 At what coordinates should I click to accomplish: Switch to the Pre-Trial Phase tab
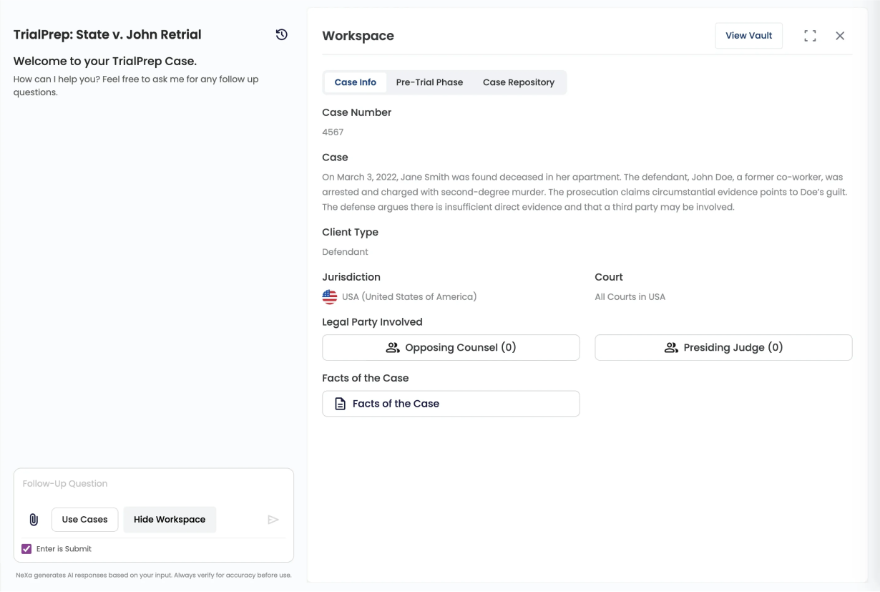click(429, 82)
